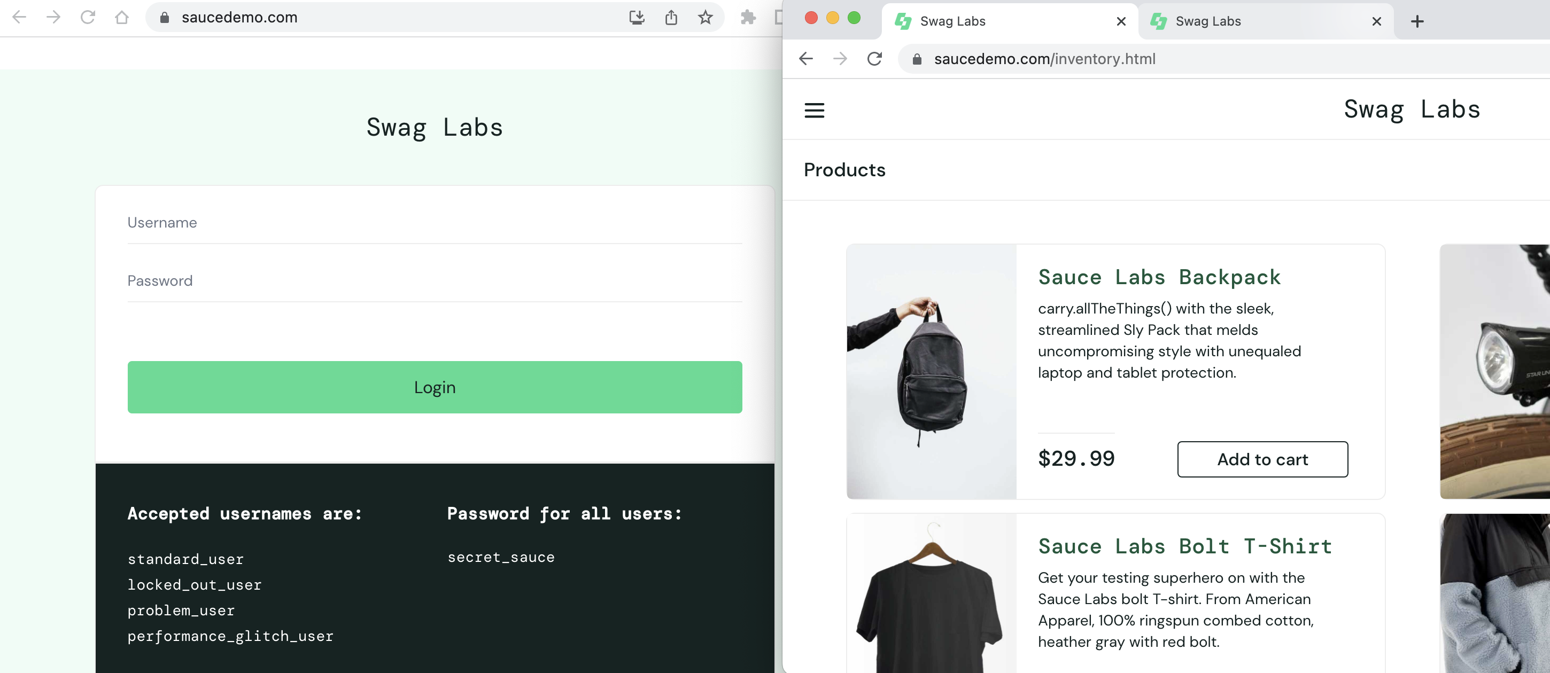Click the reload icon next to saucedemo.com/inventory.html

point(874,59)
